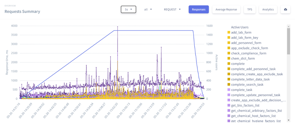Click the cloud download icon

point(285,9)
